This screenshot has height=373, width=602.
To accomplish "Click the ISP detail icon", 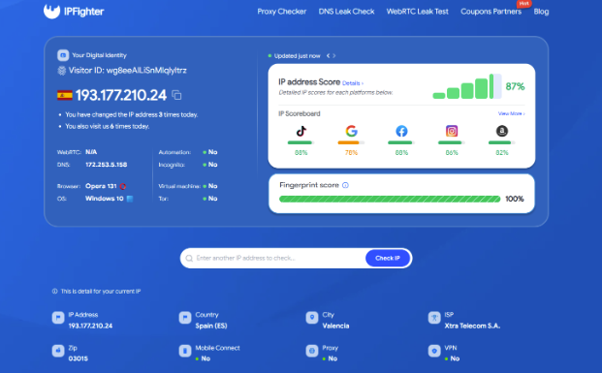I will click(x=434, y=318).
